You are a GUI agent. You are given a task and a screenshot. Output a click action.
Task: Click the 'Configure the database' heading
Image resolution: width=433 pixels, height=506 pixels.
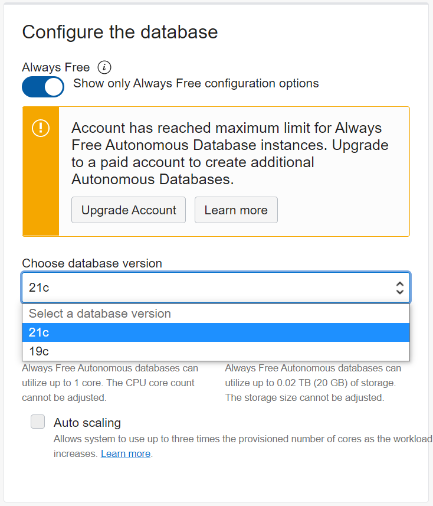click(x=120, y=32)
